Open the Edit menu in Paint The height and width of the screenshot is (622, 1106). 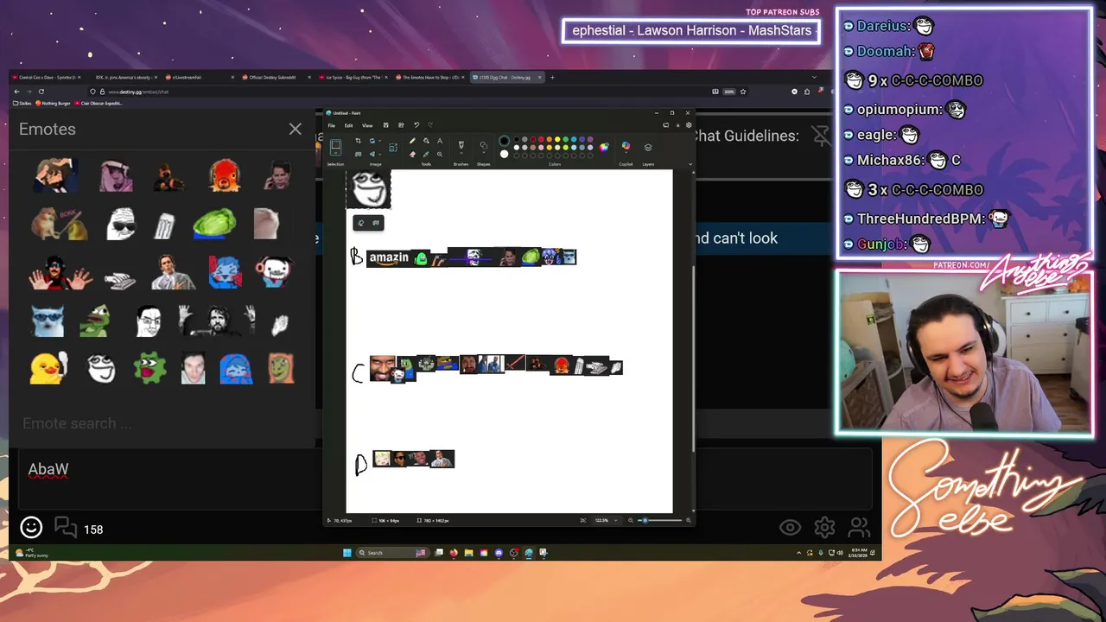point(348,125)
